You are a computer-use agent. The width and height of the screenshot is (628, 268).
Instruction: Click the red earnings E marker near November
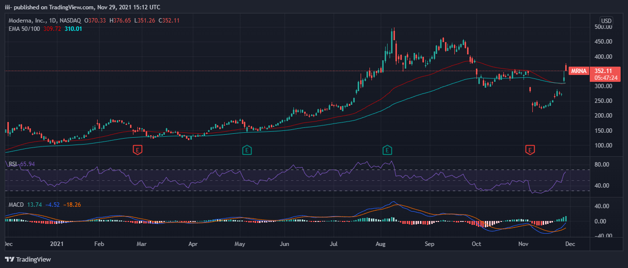[x=530, y=149]
